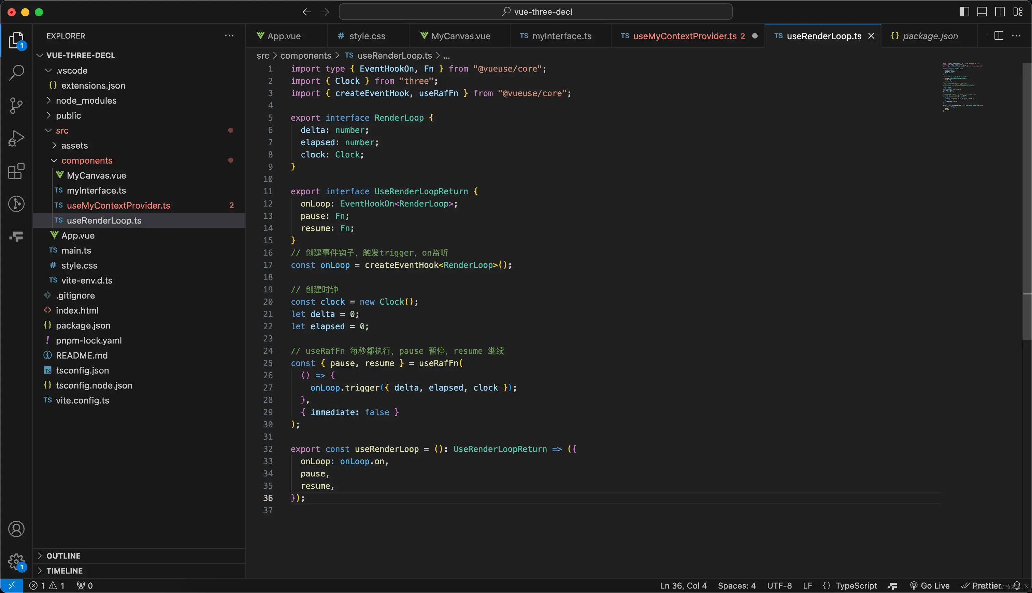1032x593 pixels.
Task: Collapse the components folder
Action: click(x=86, y=161)
